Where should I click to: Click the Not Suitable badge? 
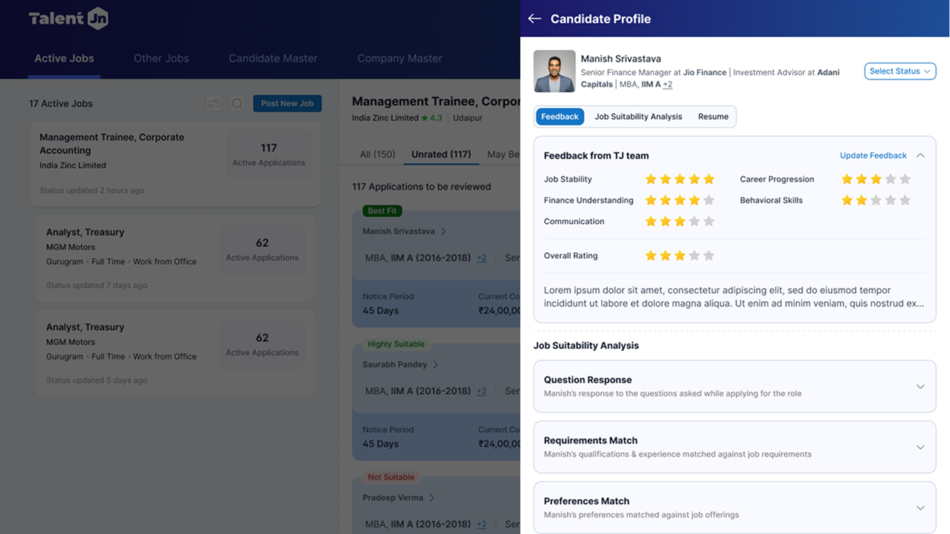391,477
